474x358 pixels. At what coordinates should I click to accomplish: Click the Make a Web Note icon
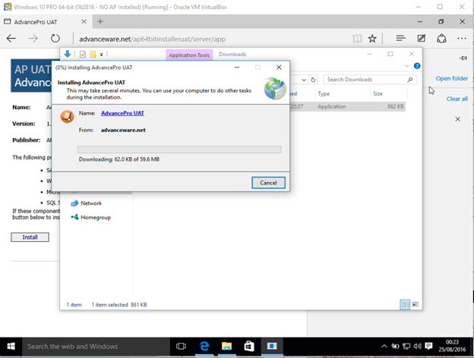click(421, 38)
